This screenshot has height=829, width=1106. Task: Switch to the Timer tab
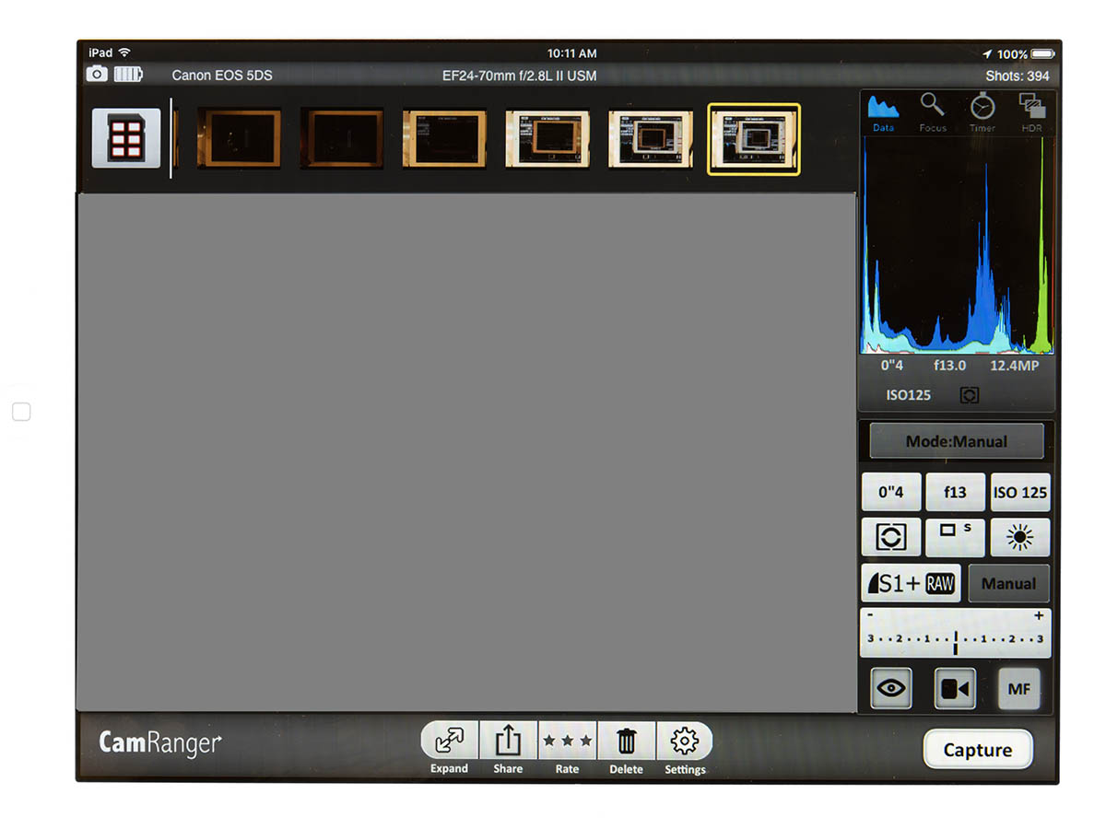tap(982, 113)
